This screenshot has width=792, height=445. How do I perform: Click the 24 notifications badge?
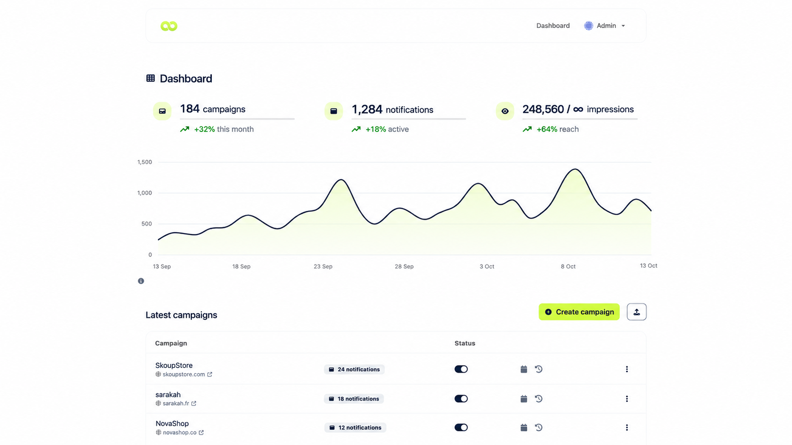click(354, 369)
